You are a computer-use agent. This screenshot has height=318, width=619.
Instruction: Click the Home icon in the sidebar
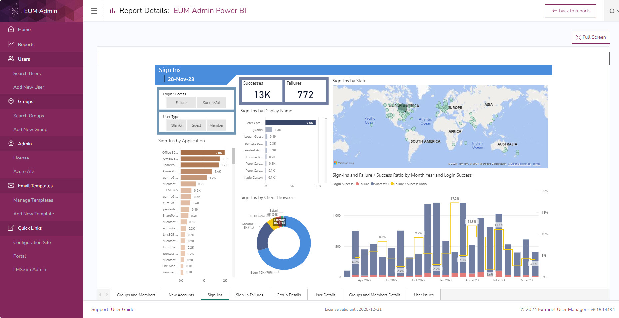(11, 29)
